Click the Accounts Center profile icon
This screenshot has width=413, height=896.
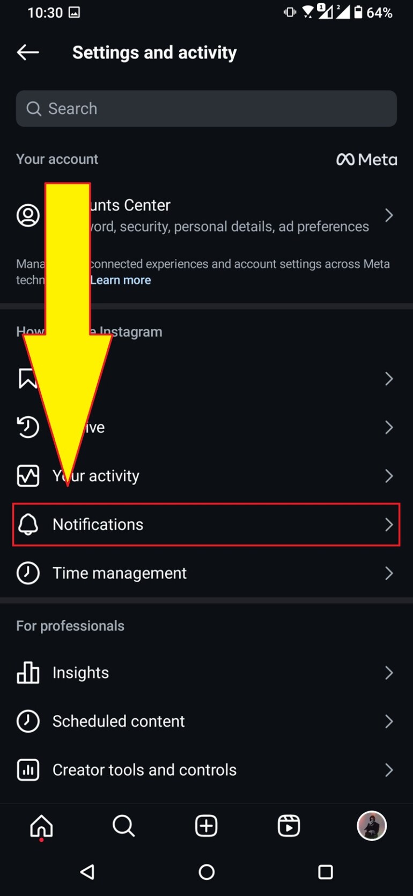[28, 215]
